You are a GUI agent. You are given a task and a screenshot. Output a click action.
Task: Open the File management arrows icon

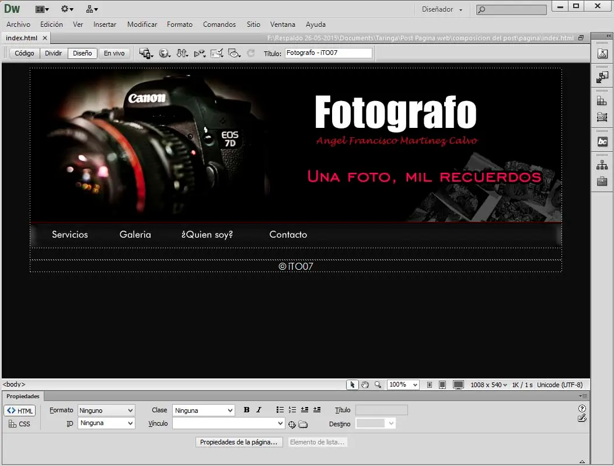[182, 53]
